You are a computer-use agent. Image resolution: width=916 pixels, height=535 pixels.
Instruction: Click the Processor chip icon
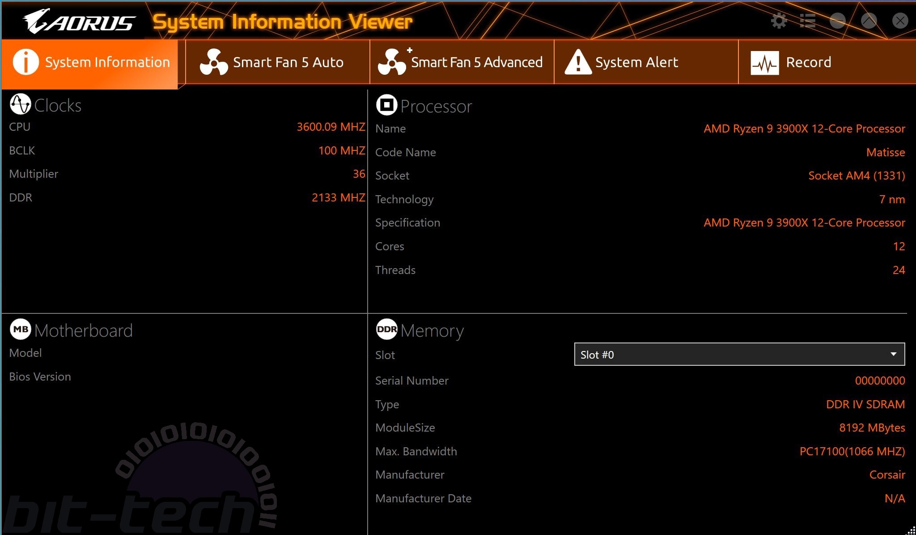coord(387,105)
